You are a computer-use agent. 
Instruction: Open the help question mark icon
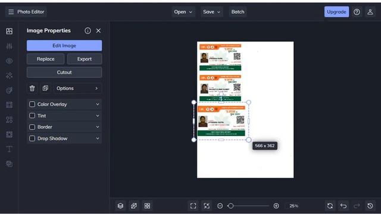click(x=357, y=12)
